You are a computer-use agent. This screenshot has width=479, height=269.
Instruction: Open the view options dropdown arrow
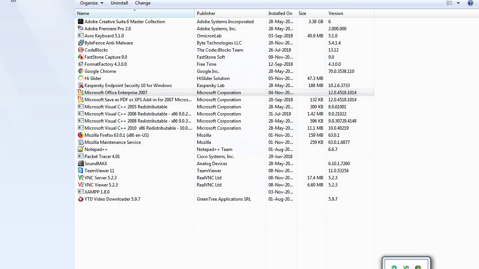458,3
